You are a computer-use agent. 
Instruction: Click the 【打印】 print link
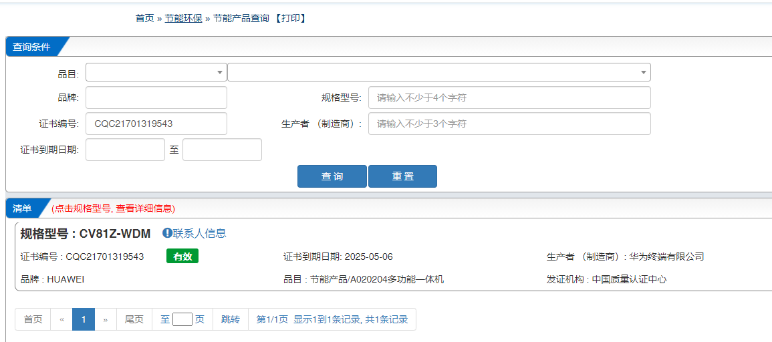point(291,18)
